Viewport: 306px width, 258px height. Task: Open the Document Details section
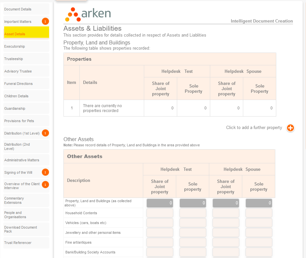click(x=18, y=9)
